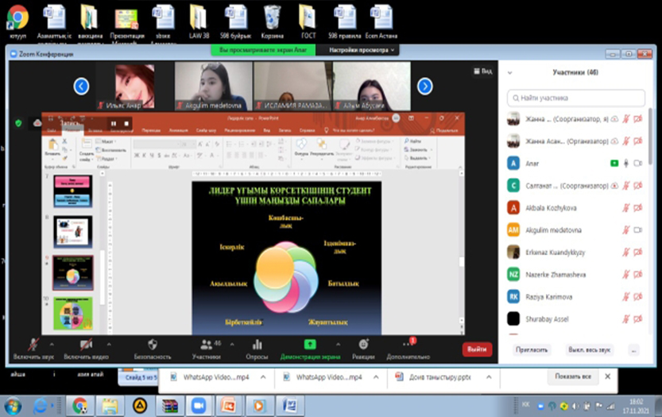
Task: Click the Найти участника search field
Action: click(576, 98)
